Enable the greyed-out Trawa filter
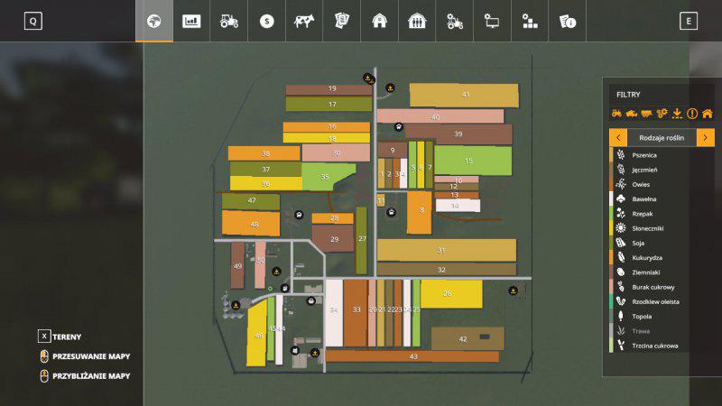This screenshot has width=722, height=406. click(x=641, y=331)
